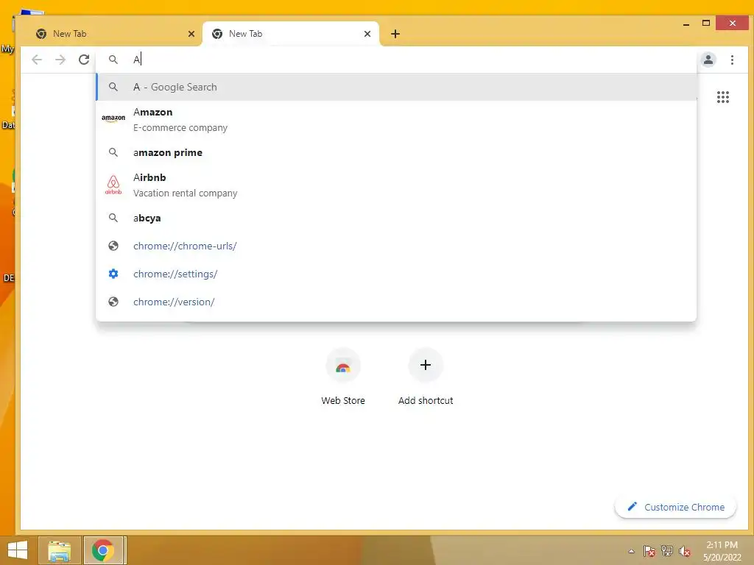Click the Add shortcut label
Screen dimensions: 754x565
click(426, 401)
